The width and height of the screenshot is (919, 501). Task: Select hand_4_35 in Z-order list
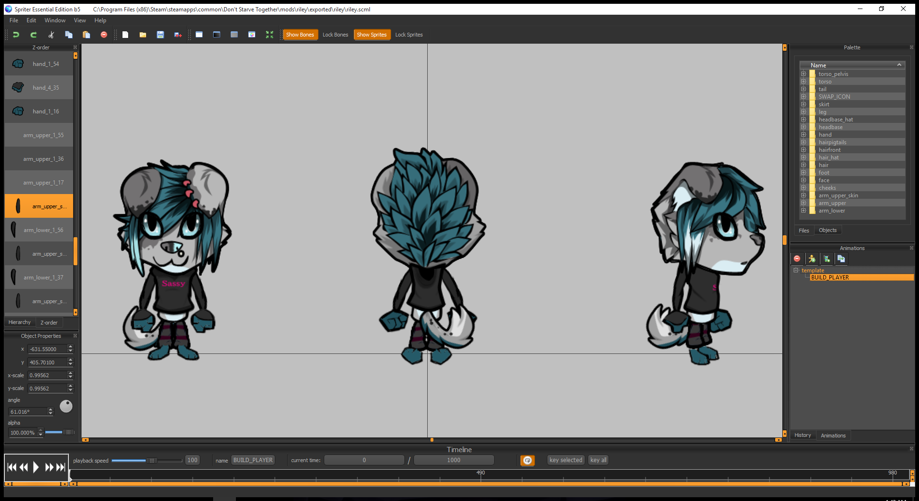[x=39, y=88]
